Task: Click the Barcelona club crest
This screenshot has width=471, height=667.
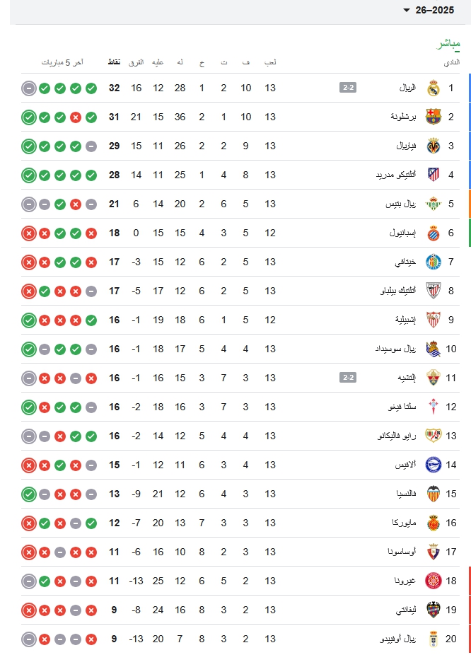Action: [x=433, y=117]
